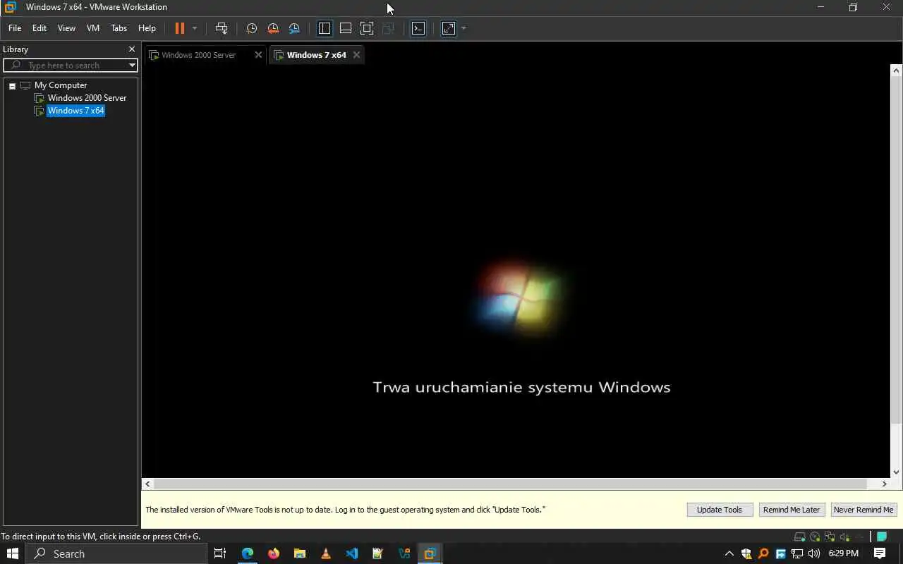The height and width of the screenshot is (564, 903).
Task: Take a snapshot of this VM
Action: pos(251,28)
